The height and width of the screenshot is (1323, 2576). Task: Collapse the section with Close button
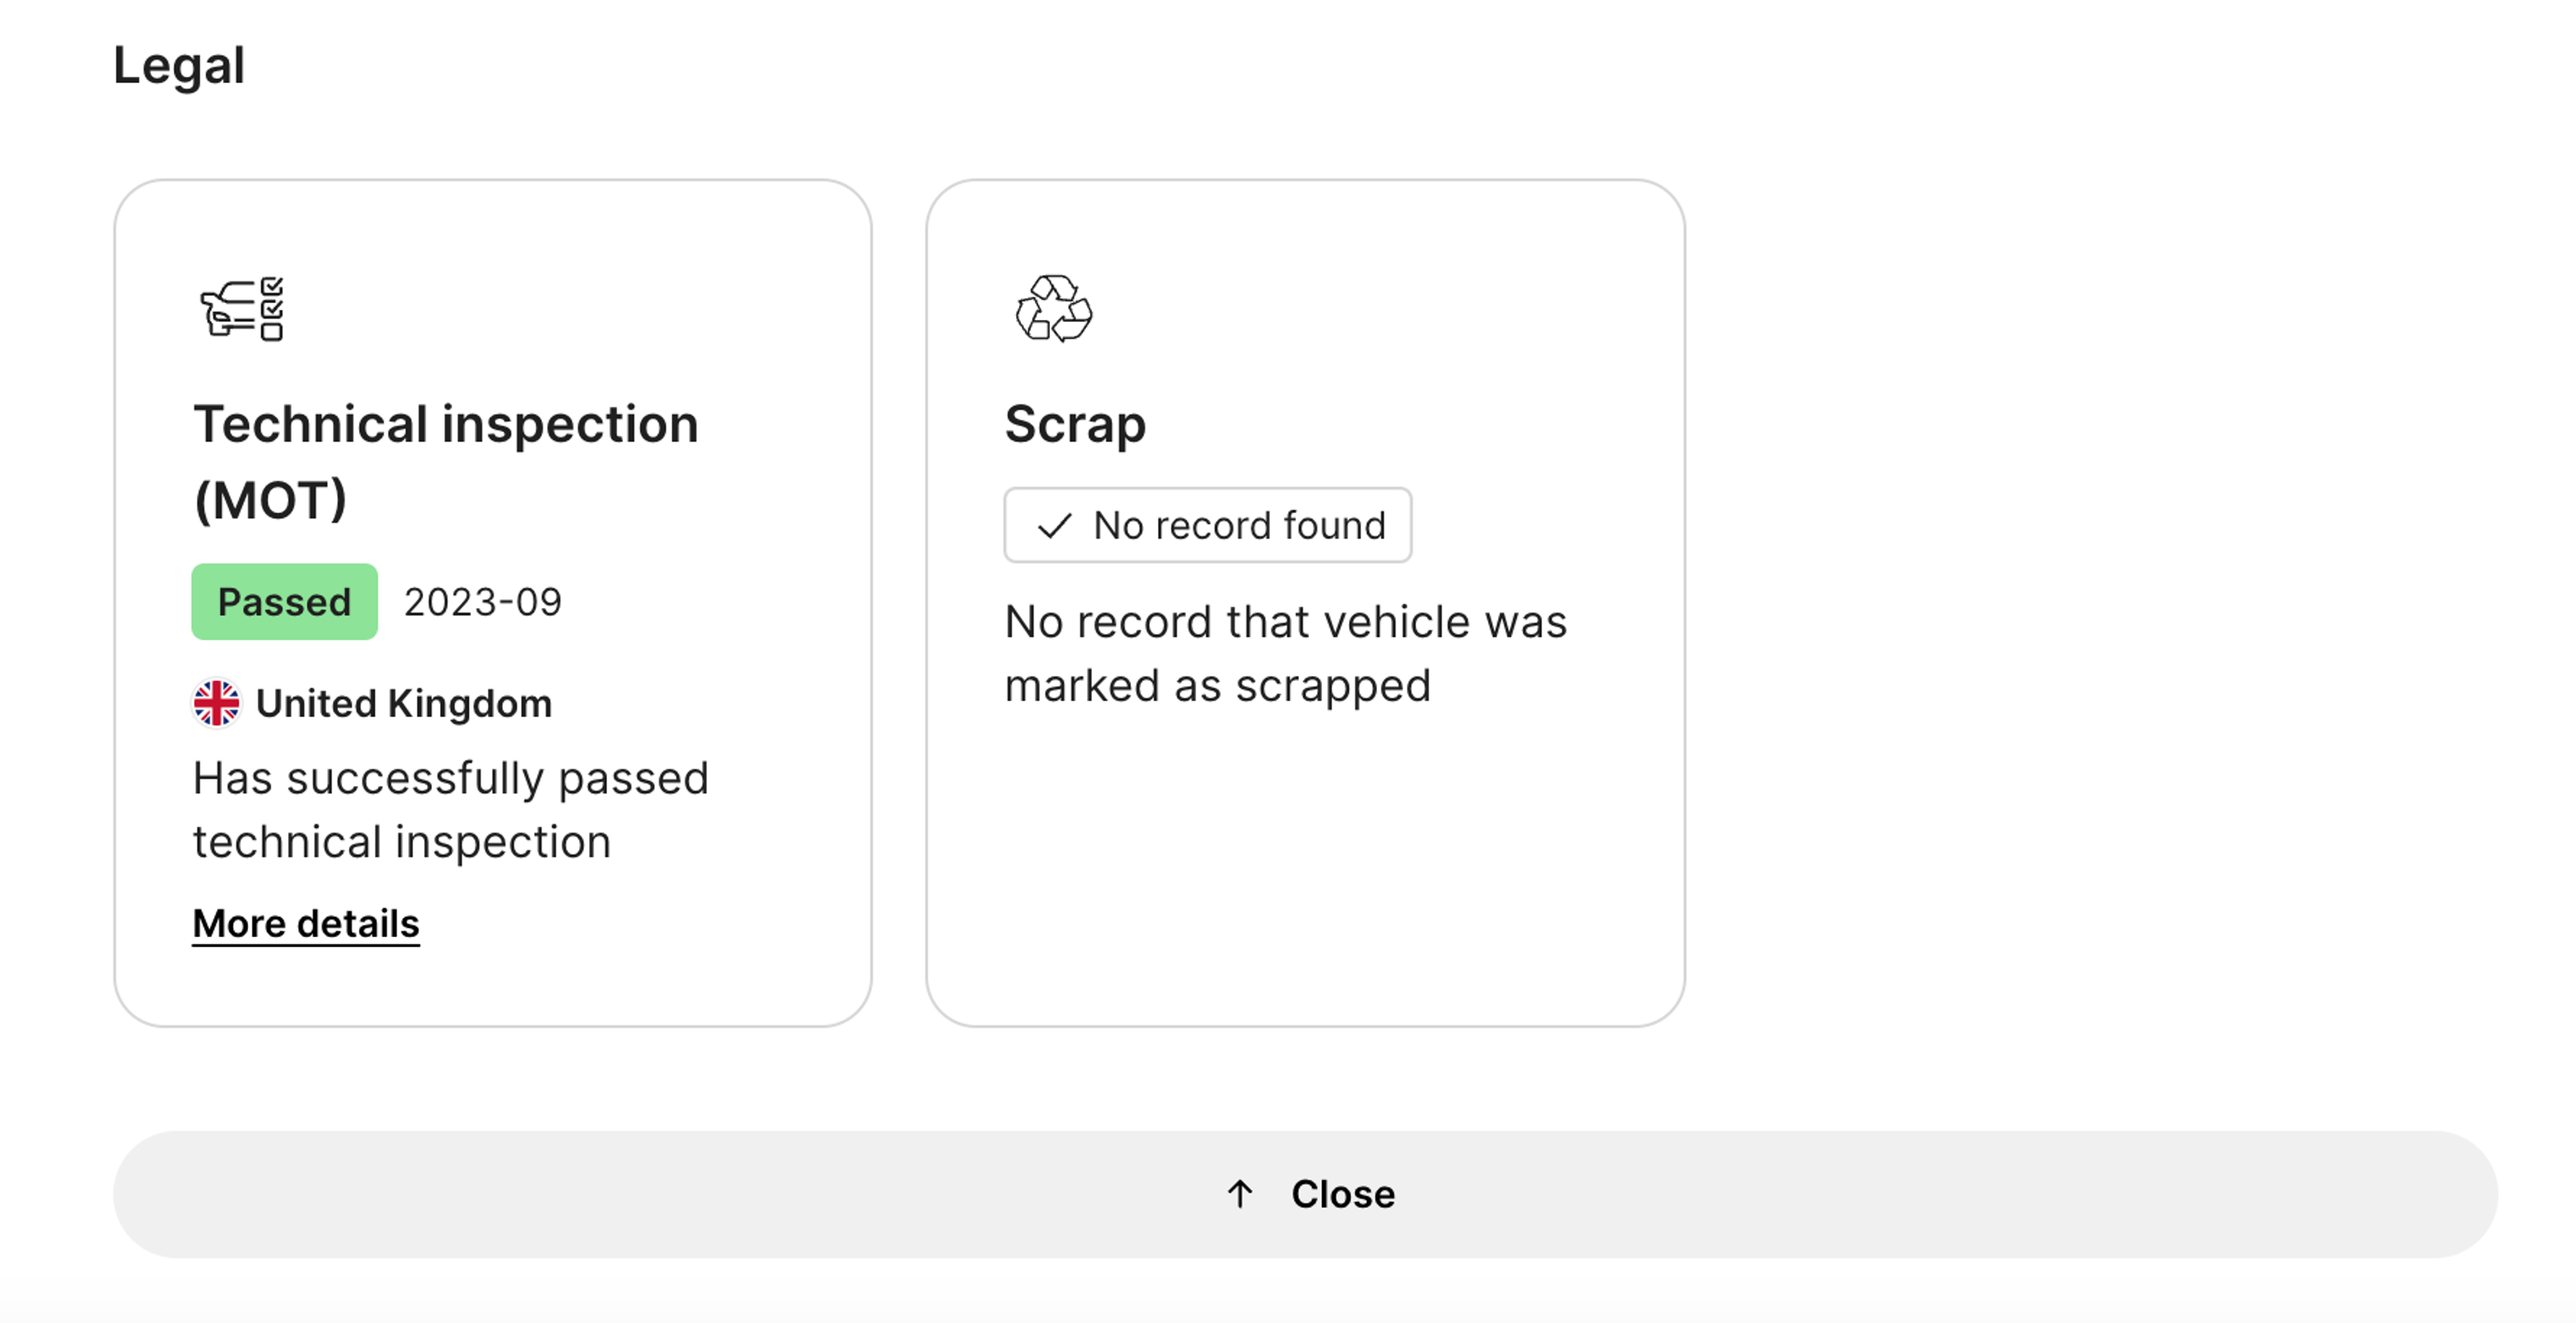(x=1304, y=1194)
